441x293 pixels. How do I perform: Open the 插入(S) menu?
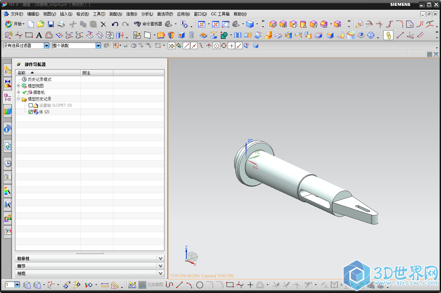(x=66, y=14)
